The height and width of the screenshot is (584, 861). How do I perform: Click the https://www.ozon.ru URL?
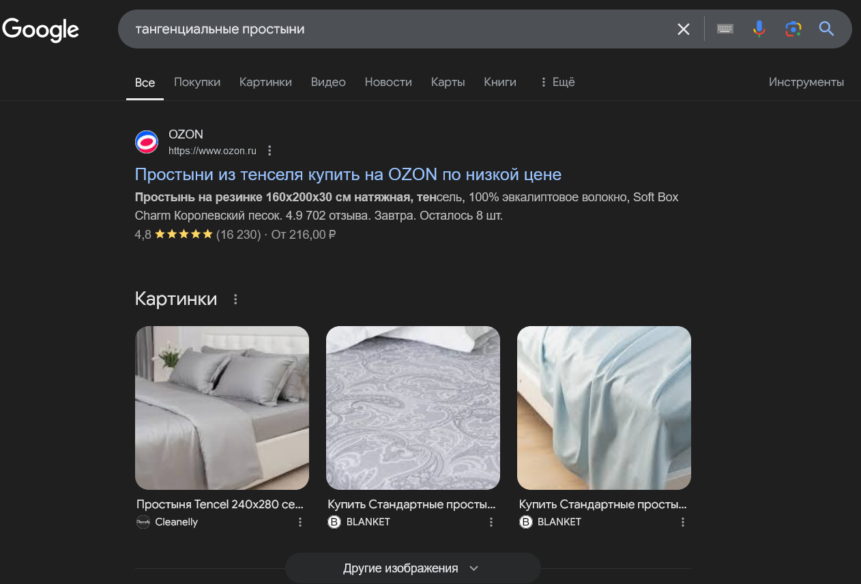pos(212,151)
